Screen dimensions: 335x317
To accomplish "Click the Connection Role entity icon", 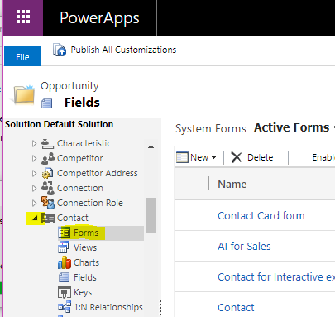I will coord(48,203).
